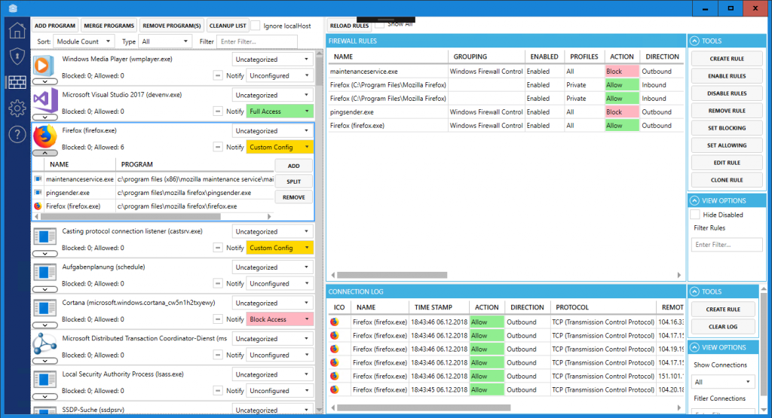Open the help question mark icon

coord(17,134)
